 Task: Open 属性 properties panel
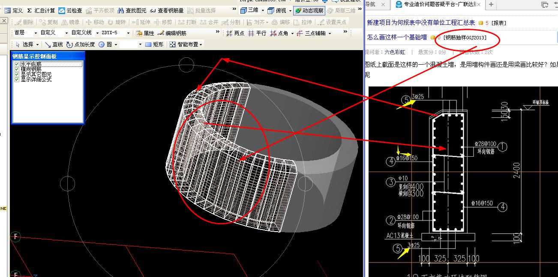145,33
